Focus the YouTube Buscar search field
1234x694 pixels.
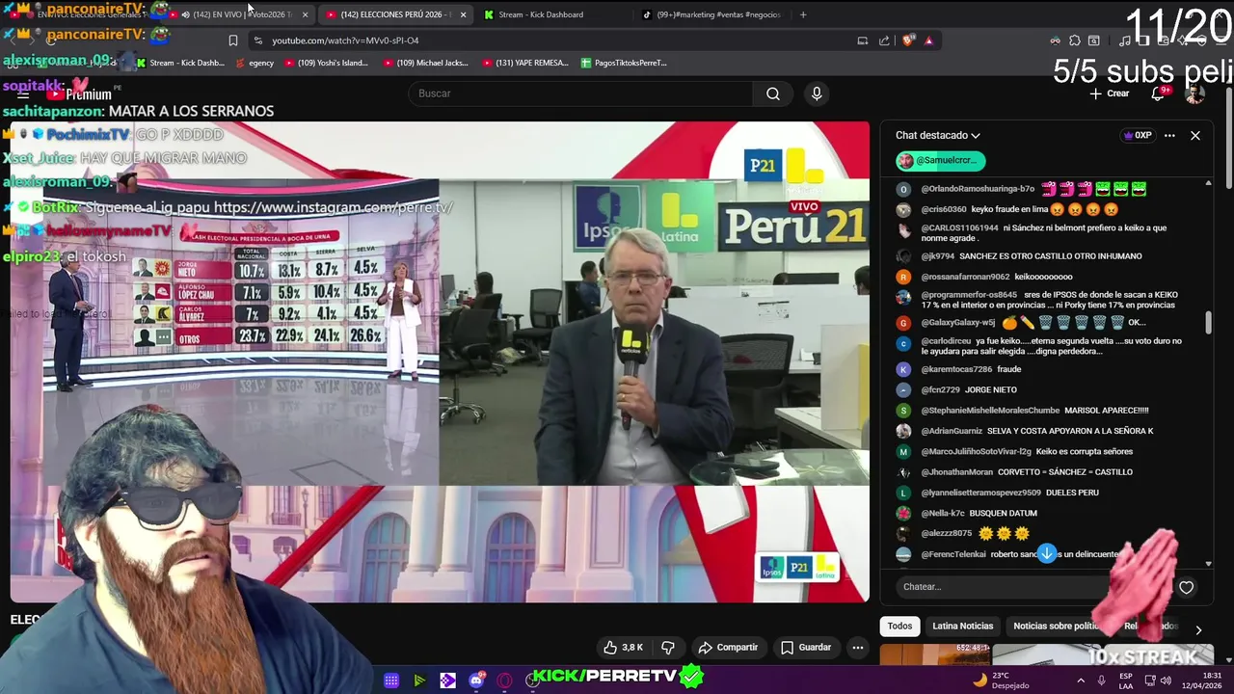581,93
